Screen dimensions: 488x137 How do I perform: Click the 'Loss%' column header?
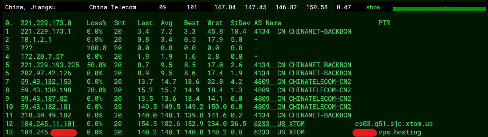click(97, 23)
